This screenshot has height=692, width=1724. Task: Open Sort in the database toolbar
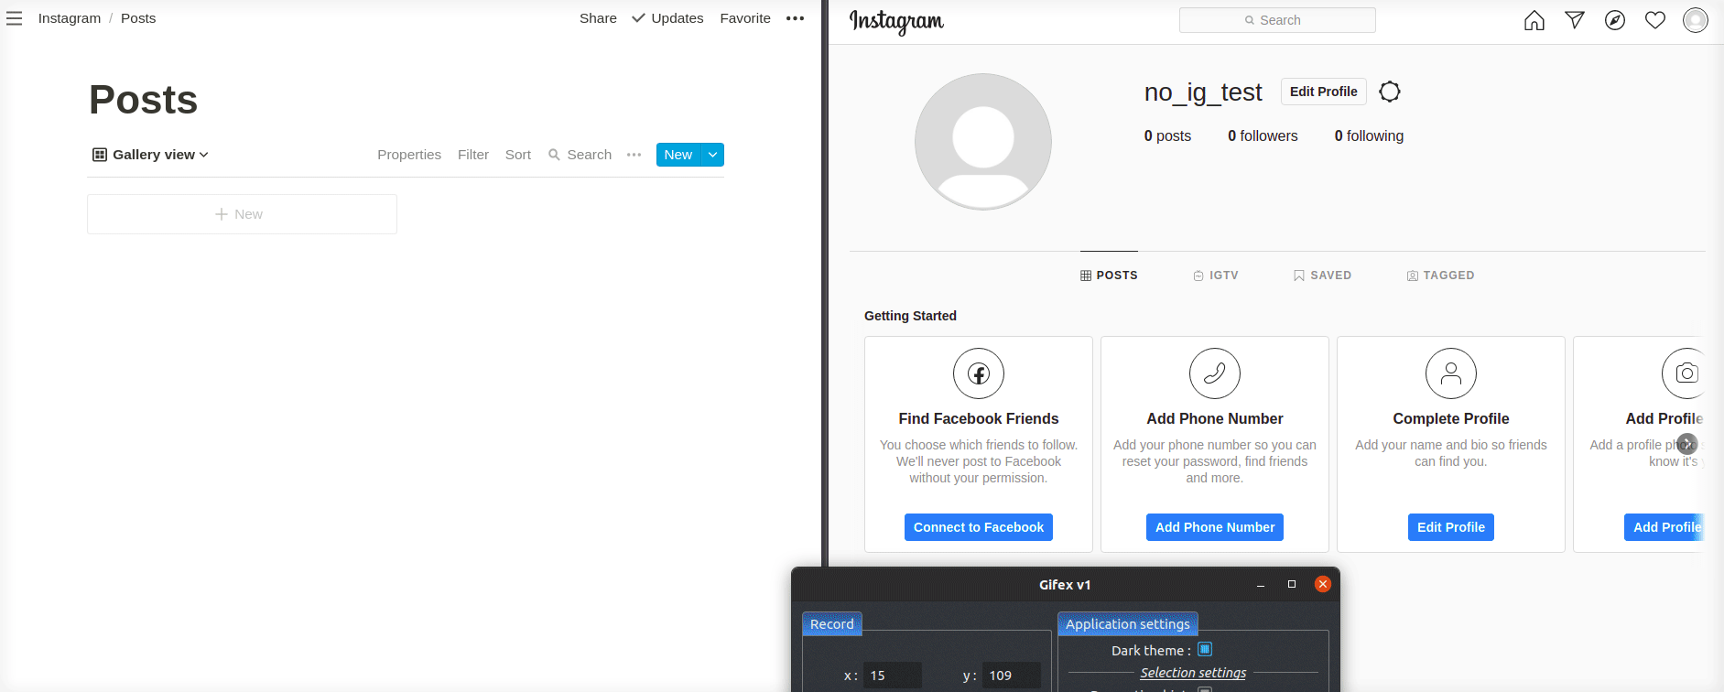click(x=518, y=155)
